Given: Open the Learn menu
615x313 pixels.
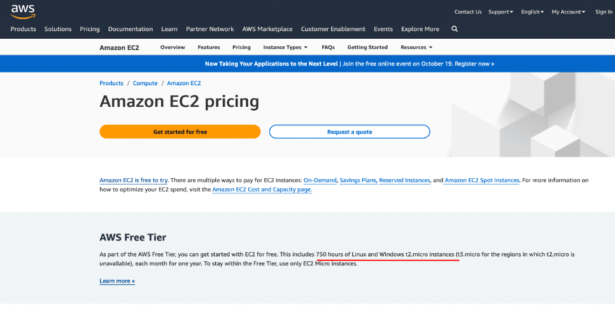Looking at the screenshot, I should tap(169, 29).
